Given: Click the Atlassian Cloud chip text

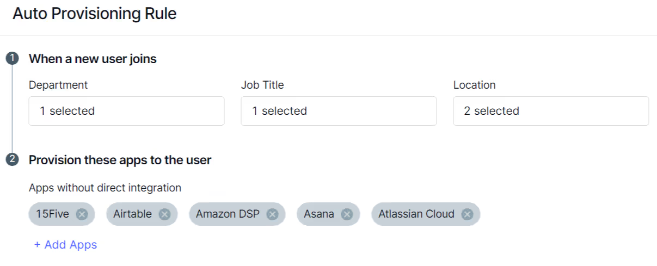Looking at the screenshot, I should point(416,214).
